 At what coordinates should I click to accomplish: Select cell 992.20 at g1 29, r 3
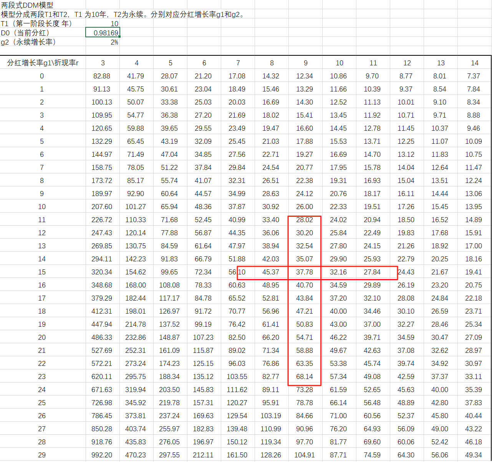pos(103,455)
